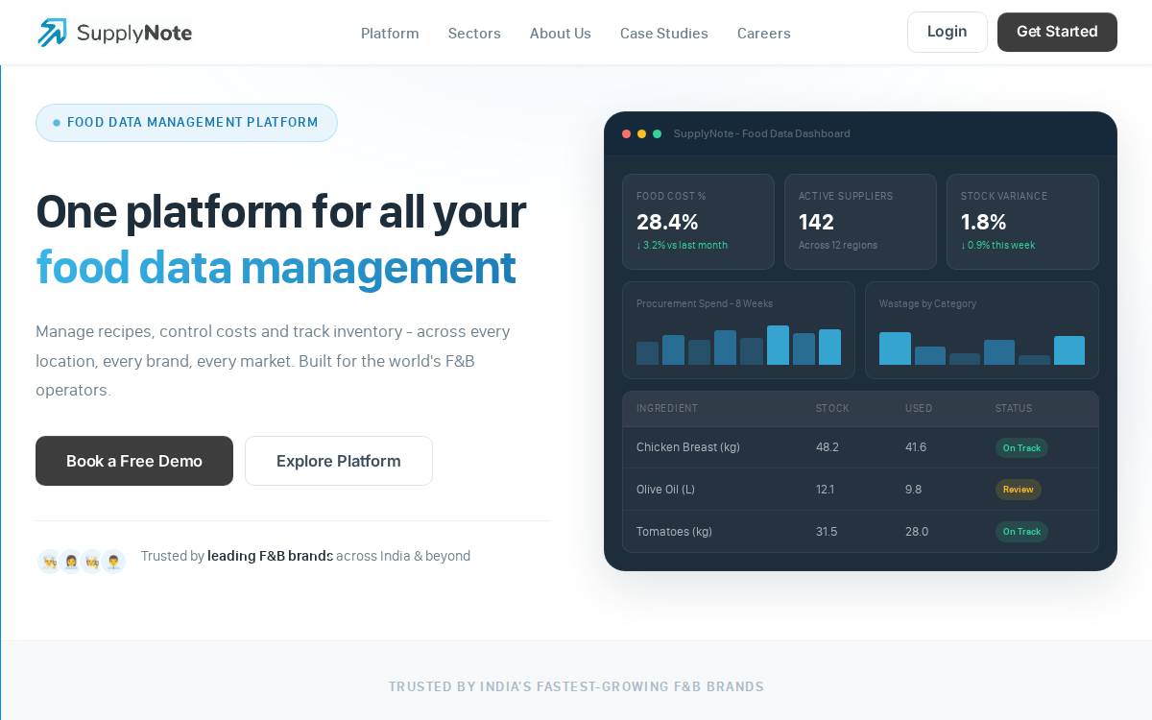
Task: Open the Wastage by Category chart
Action: coord(982,330)
